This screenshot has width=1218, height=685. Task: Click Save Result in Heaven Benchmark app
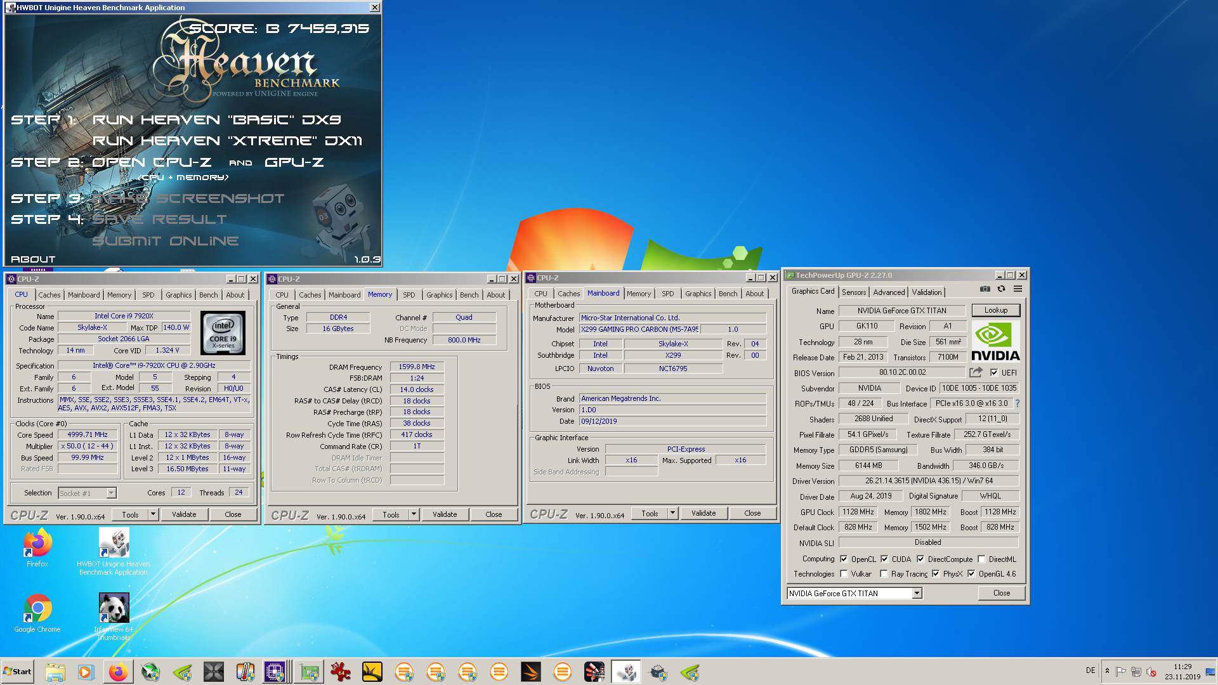159,219
